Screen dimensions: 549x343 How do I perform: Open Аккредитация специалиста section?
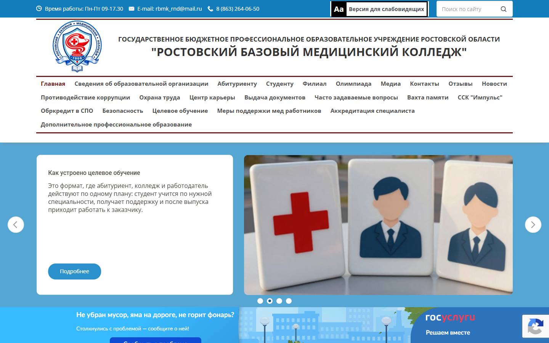[372, 111]
